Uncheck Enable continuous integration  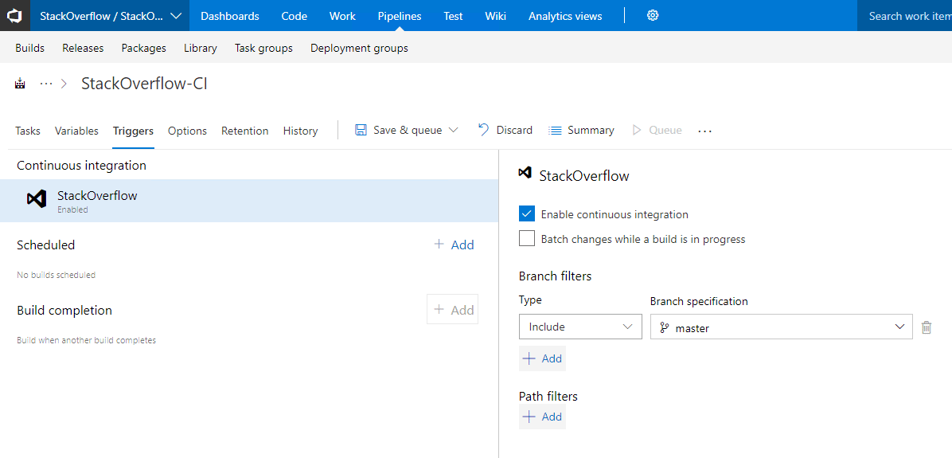coord(527,213)
